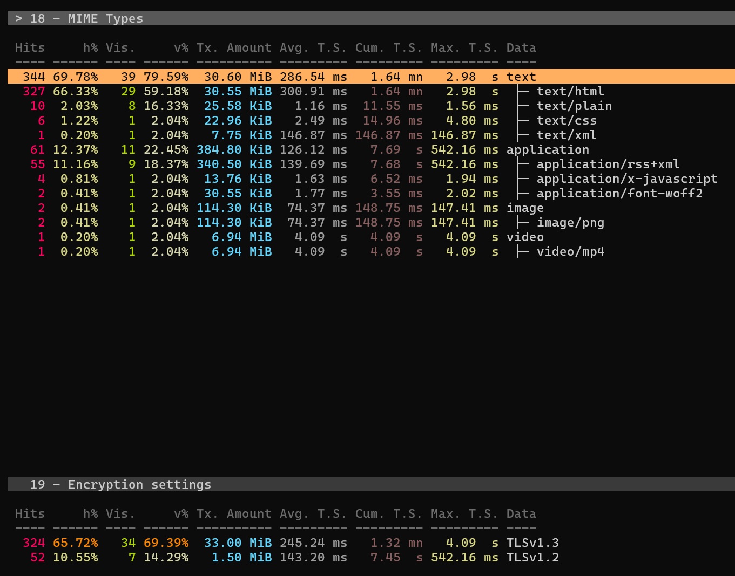Select the TLSv1.3 row
Viewport: 735px width, 576px height.
[x=532, y=543]
